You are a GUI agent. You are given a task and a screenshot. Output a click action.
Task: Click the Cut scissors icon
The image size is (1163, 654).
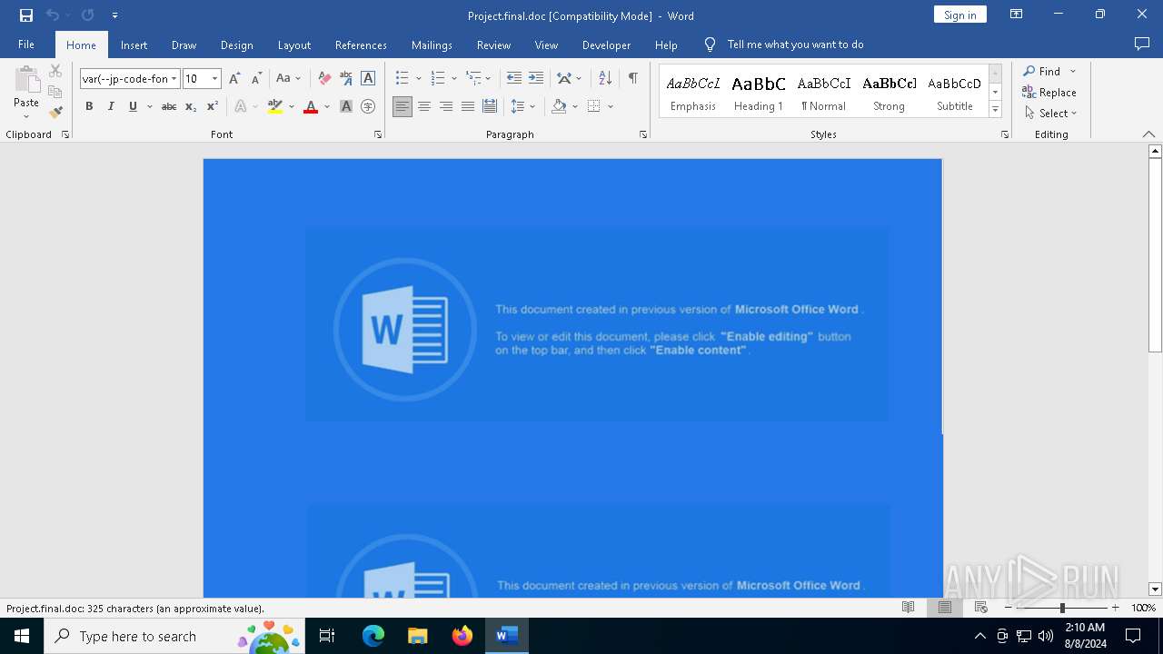pyautogui.click(x=55, y=71)
